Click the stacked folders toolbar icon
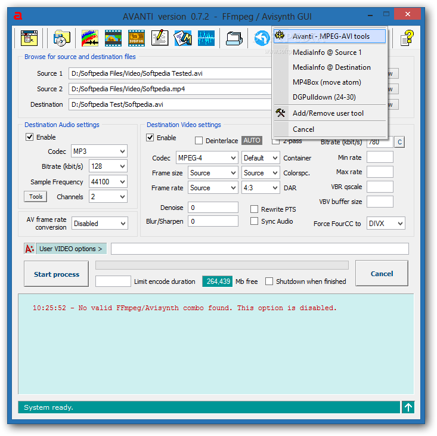The image size is (437, 436). [x=234, y=38]
